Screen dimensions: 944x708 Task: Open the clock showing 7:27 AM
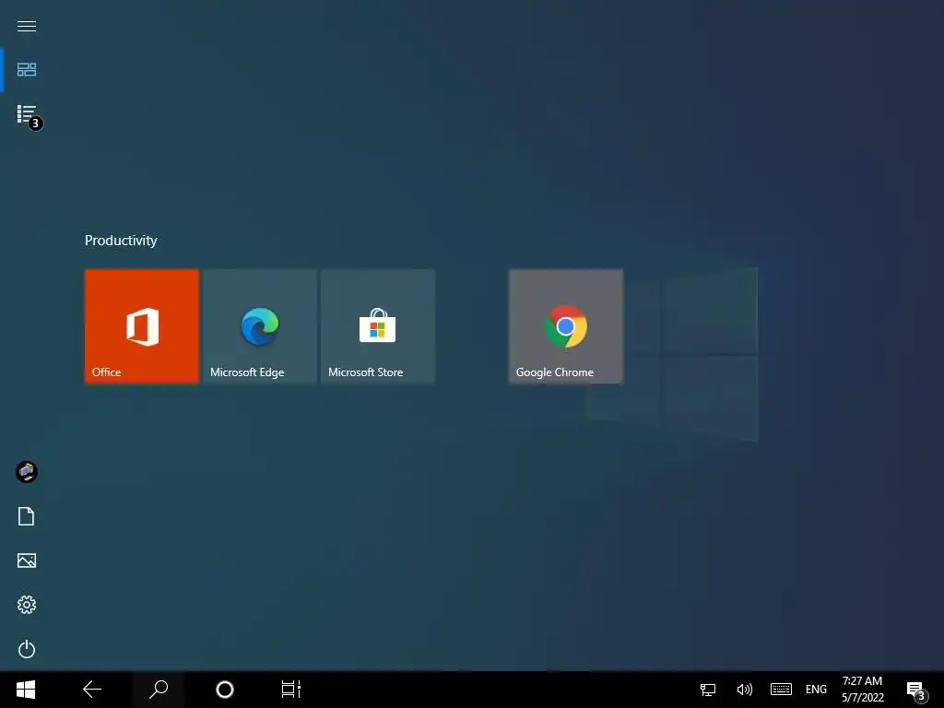[862, 690]
